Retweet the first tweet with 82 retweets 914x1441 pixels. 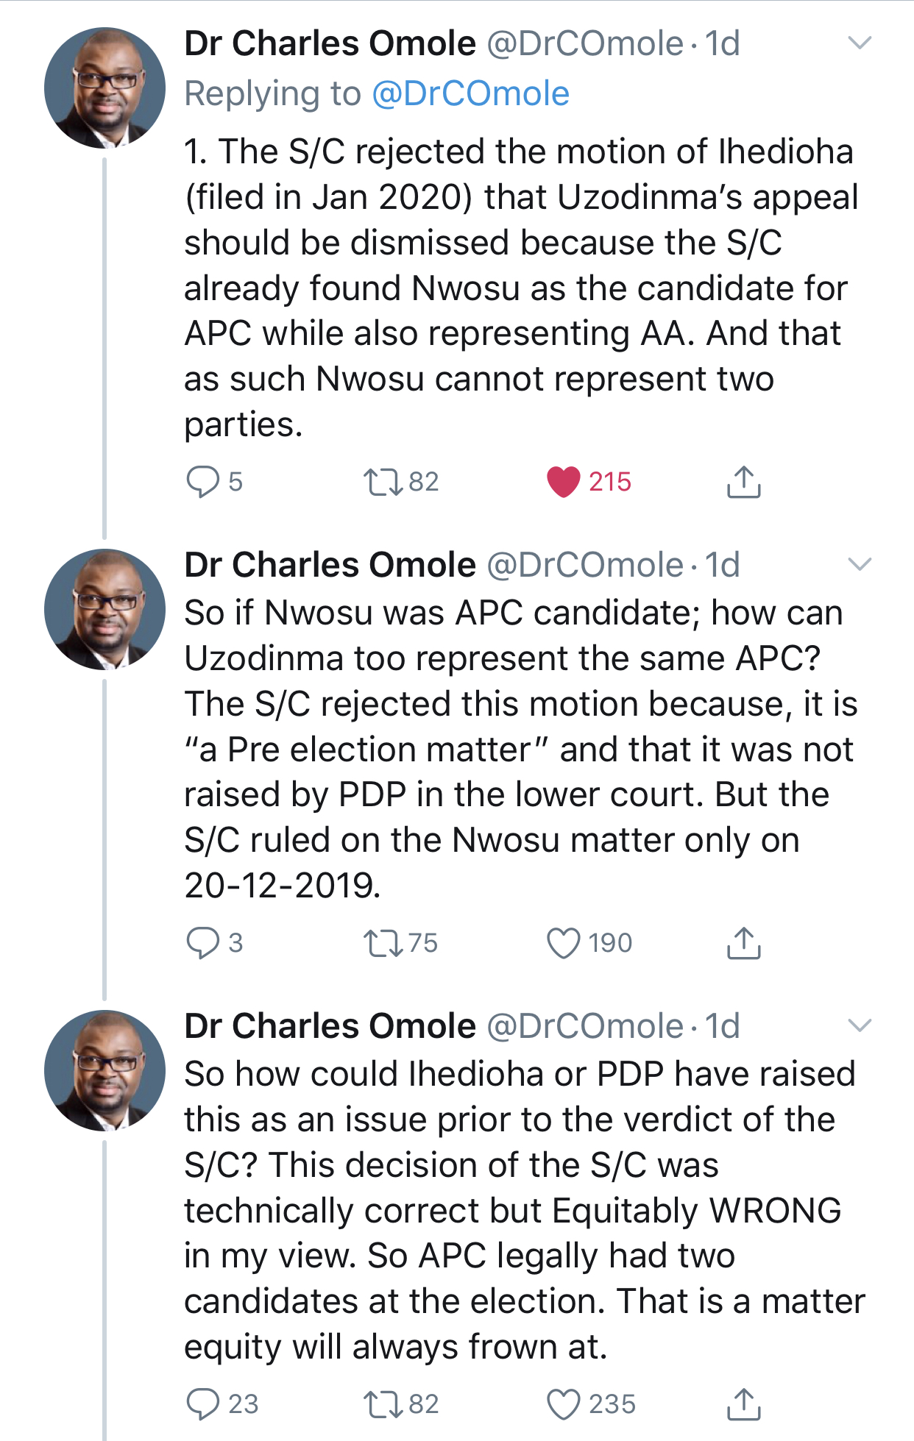[x=383, y=482]
